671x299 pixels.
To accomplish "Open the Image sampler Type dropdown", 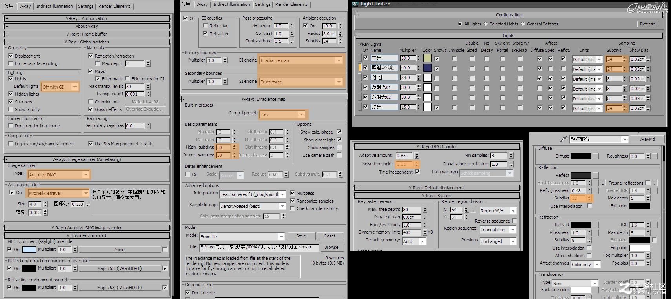I will click(x=59, y=175).
